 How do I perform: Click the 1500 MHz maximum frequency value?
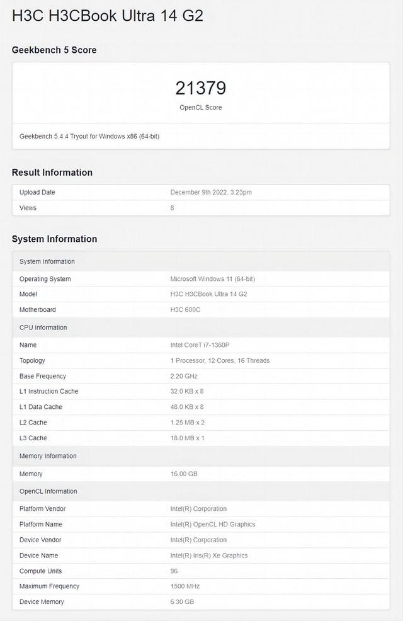click(184, 586)
